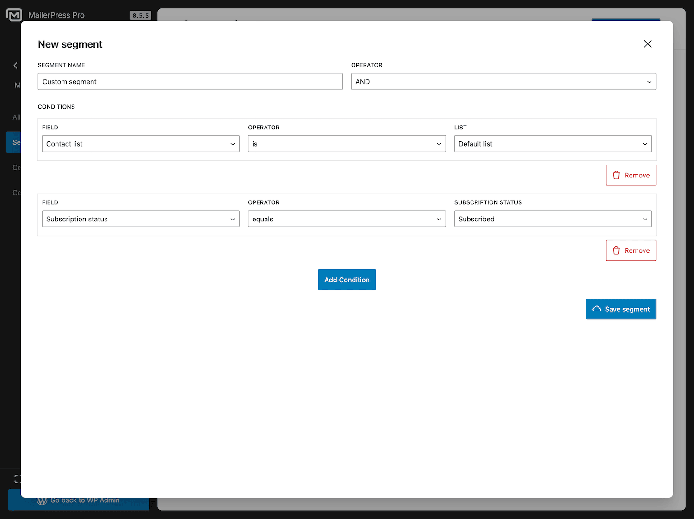Expand the 'is' operator dropdown
The height and width of the screenshot is (519, 694).
pos(347,144)
